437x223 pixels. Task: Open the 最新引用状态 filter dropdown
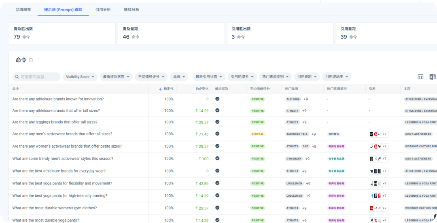[209, 76]
